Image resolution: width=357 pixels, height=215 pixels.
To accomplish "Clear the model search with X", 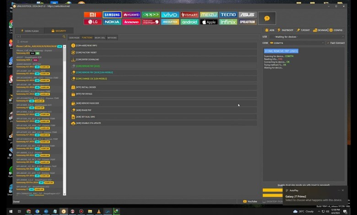I will (x=18, y=37).
